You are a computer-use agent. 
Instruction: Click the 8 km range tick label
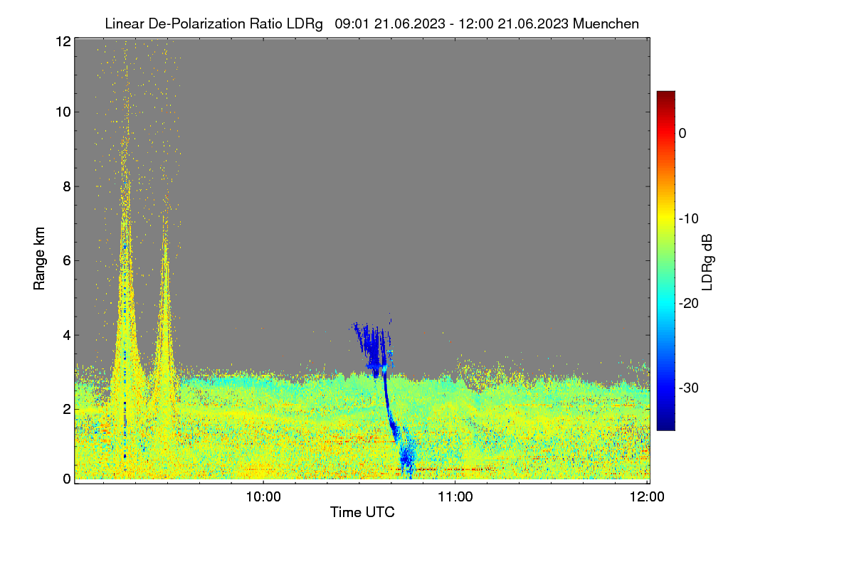coord(67,186)
